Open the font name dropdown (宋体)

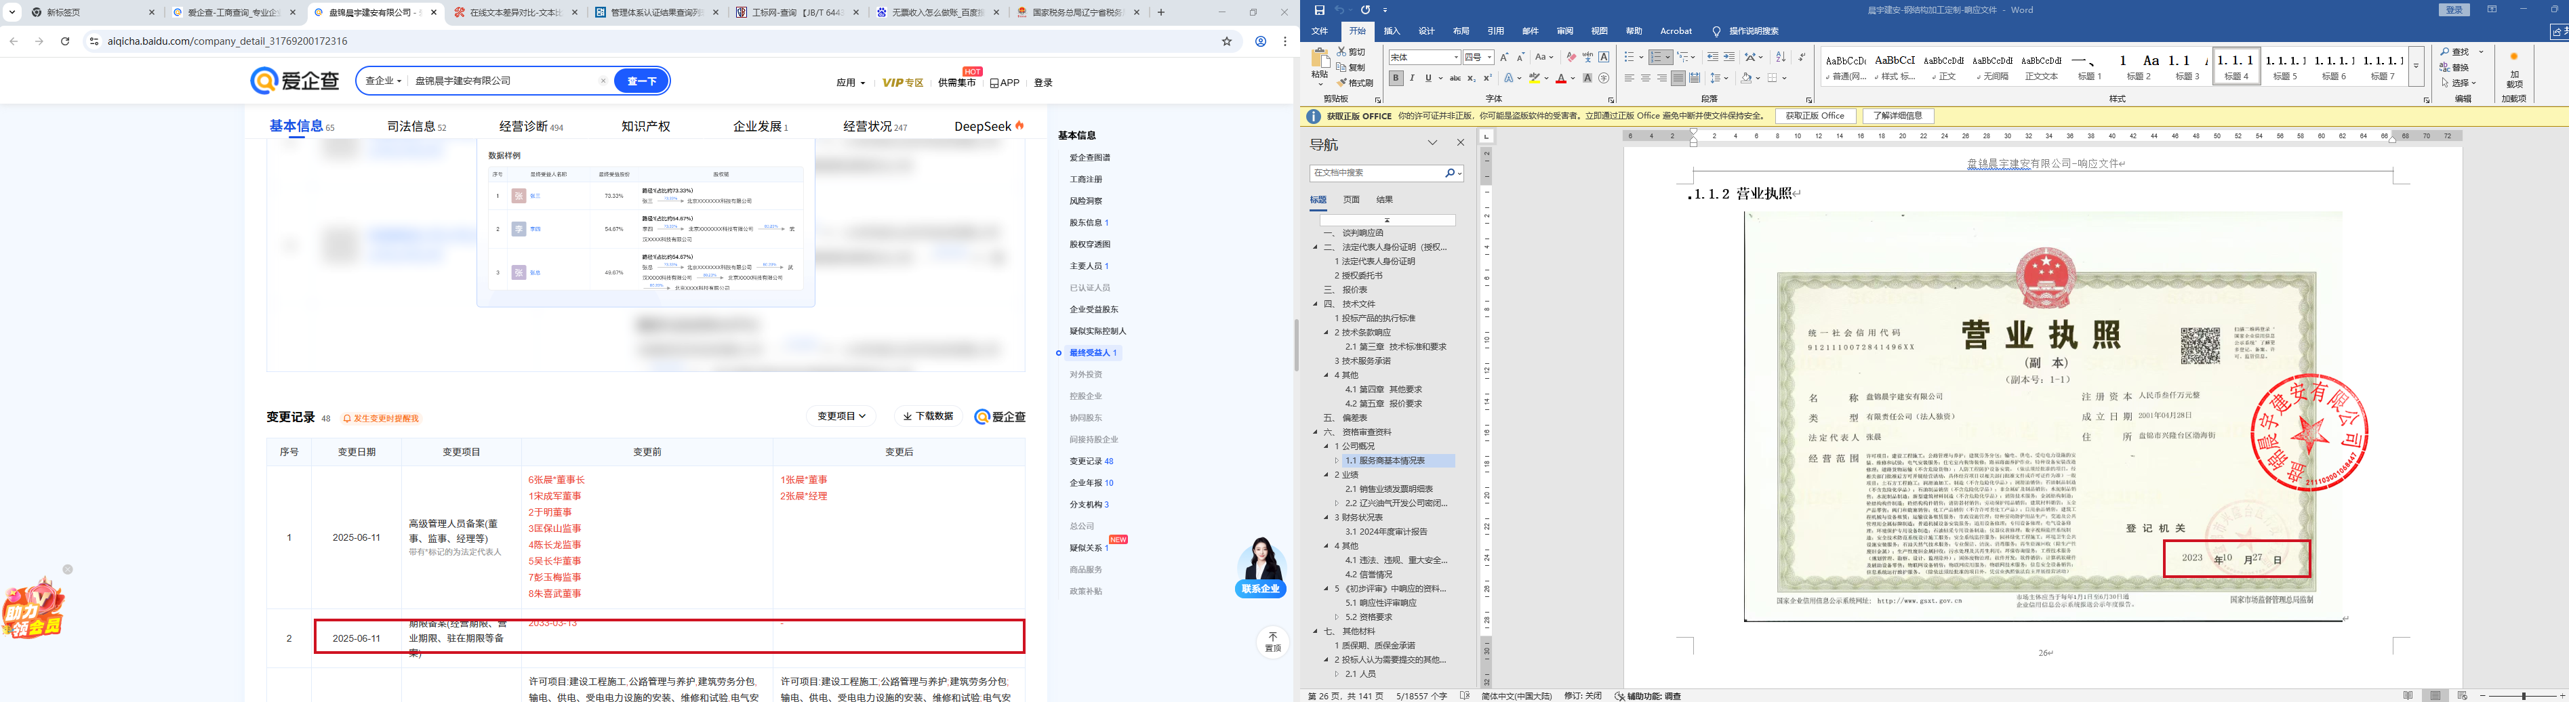tap(1455, 57)
